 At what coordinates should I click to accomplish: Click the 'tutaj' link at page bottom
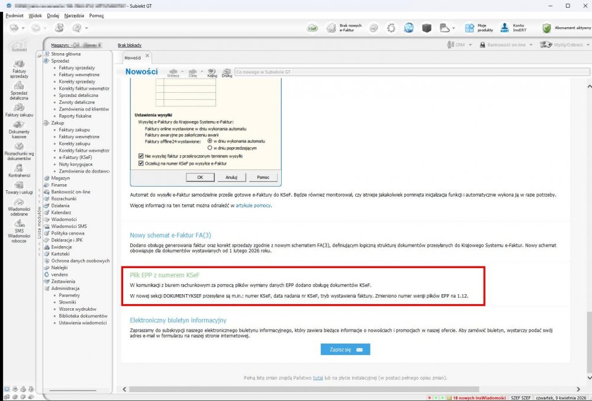click(x=318, y=377)
